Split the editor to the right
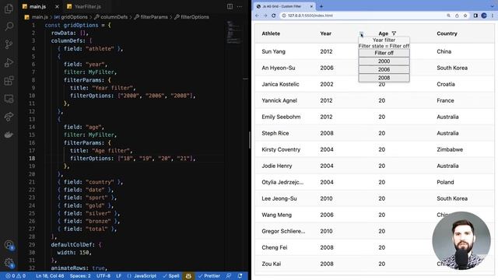This screenshot has height=280, width=498. click(230, 6)
